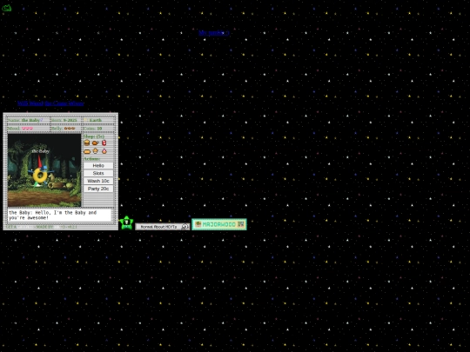Screen dimensions: 470x352
Task: Click the Coins counter value
Action: click(x=99, y=129)
